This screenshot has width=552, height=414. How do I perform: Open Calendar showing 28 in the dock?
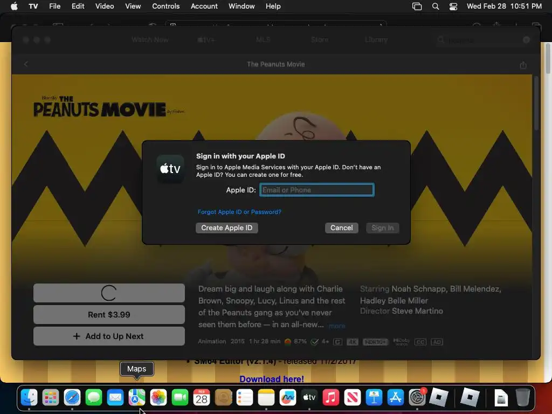[x=202, y=398]
